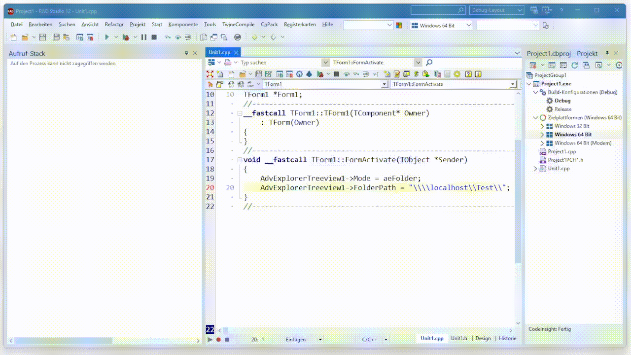
Task: Open the Refactor menu
Action: (114, 24)
